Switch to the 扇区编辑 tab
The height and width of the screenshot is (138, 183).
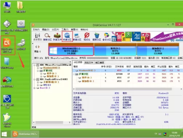click(99, 62)
